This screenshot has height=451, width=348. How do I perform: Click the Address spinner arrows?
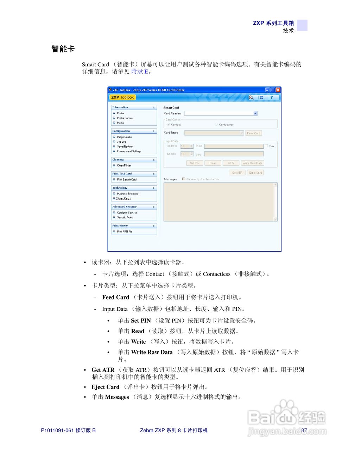191,146
